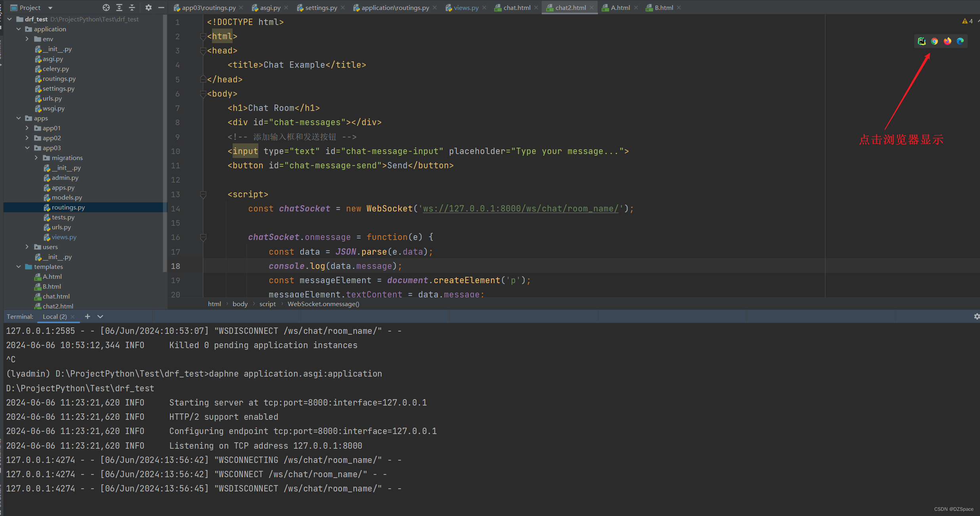Click Select Opened File crosshair in Project panel

(105, 7)
